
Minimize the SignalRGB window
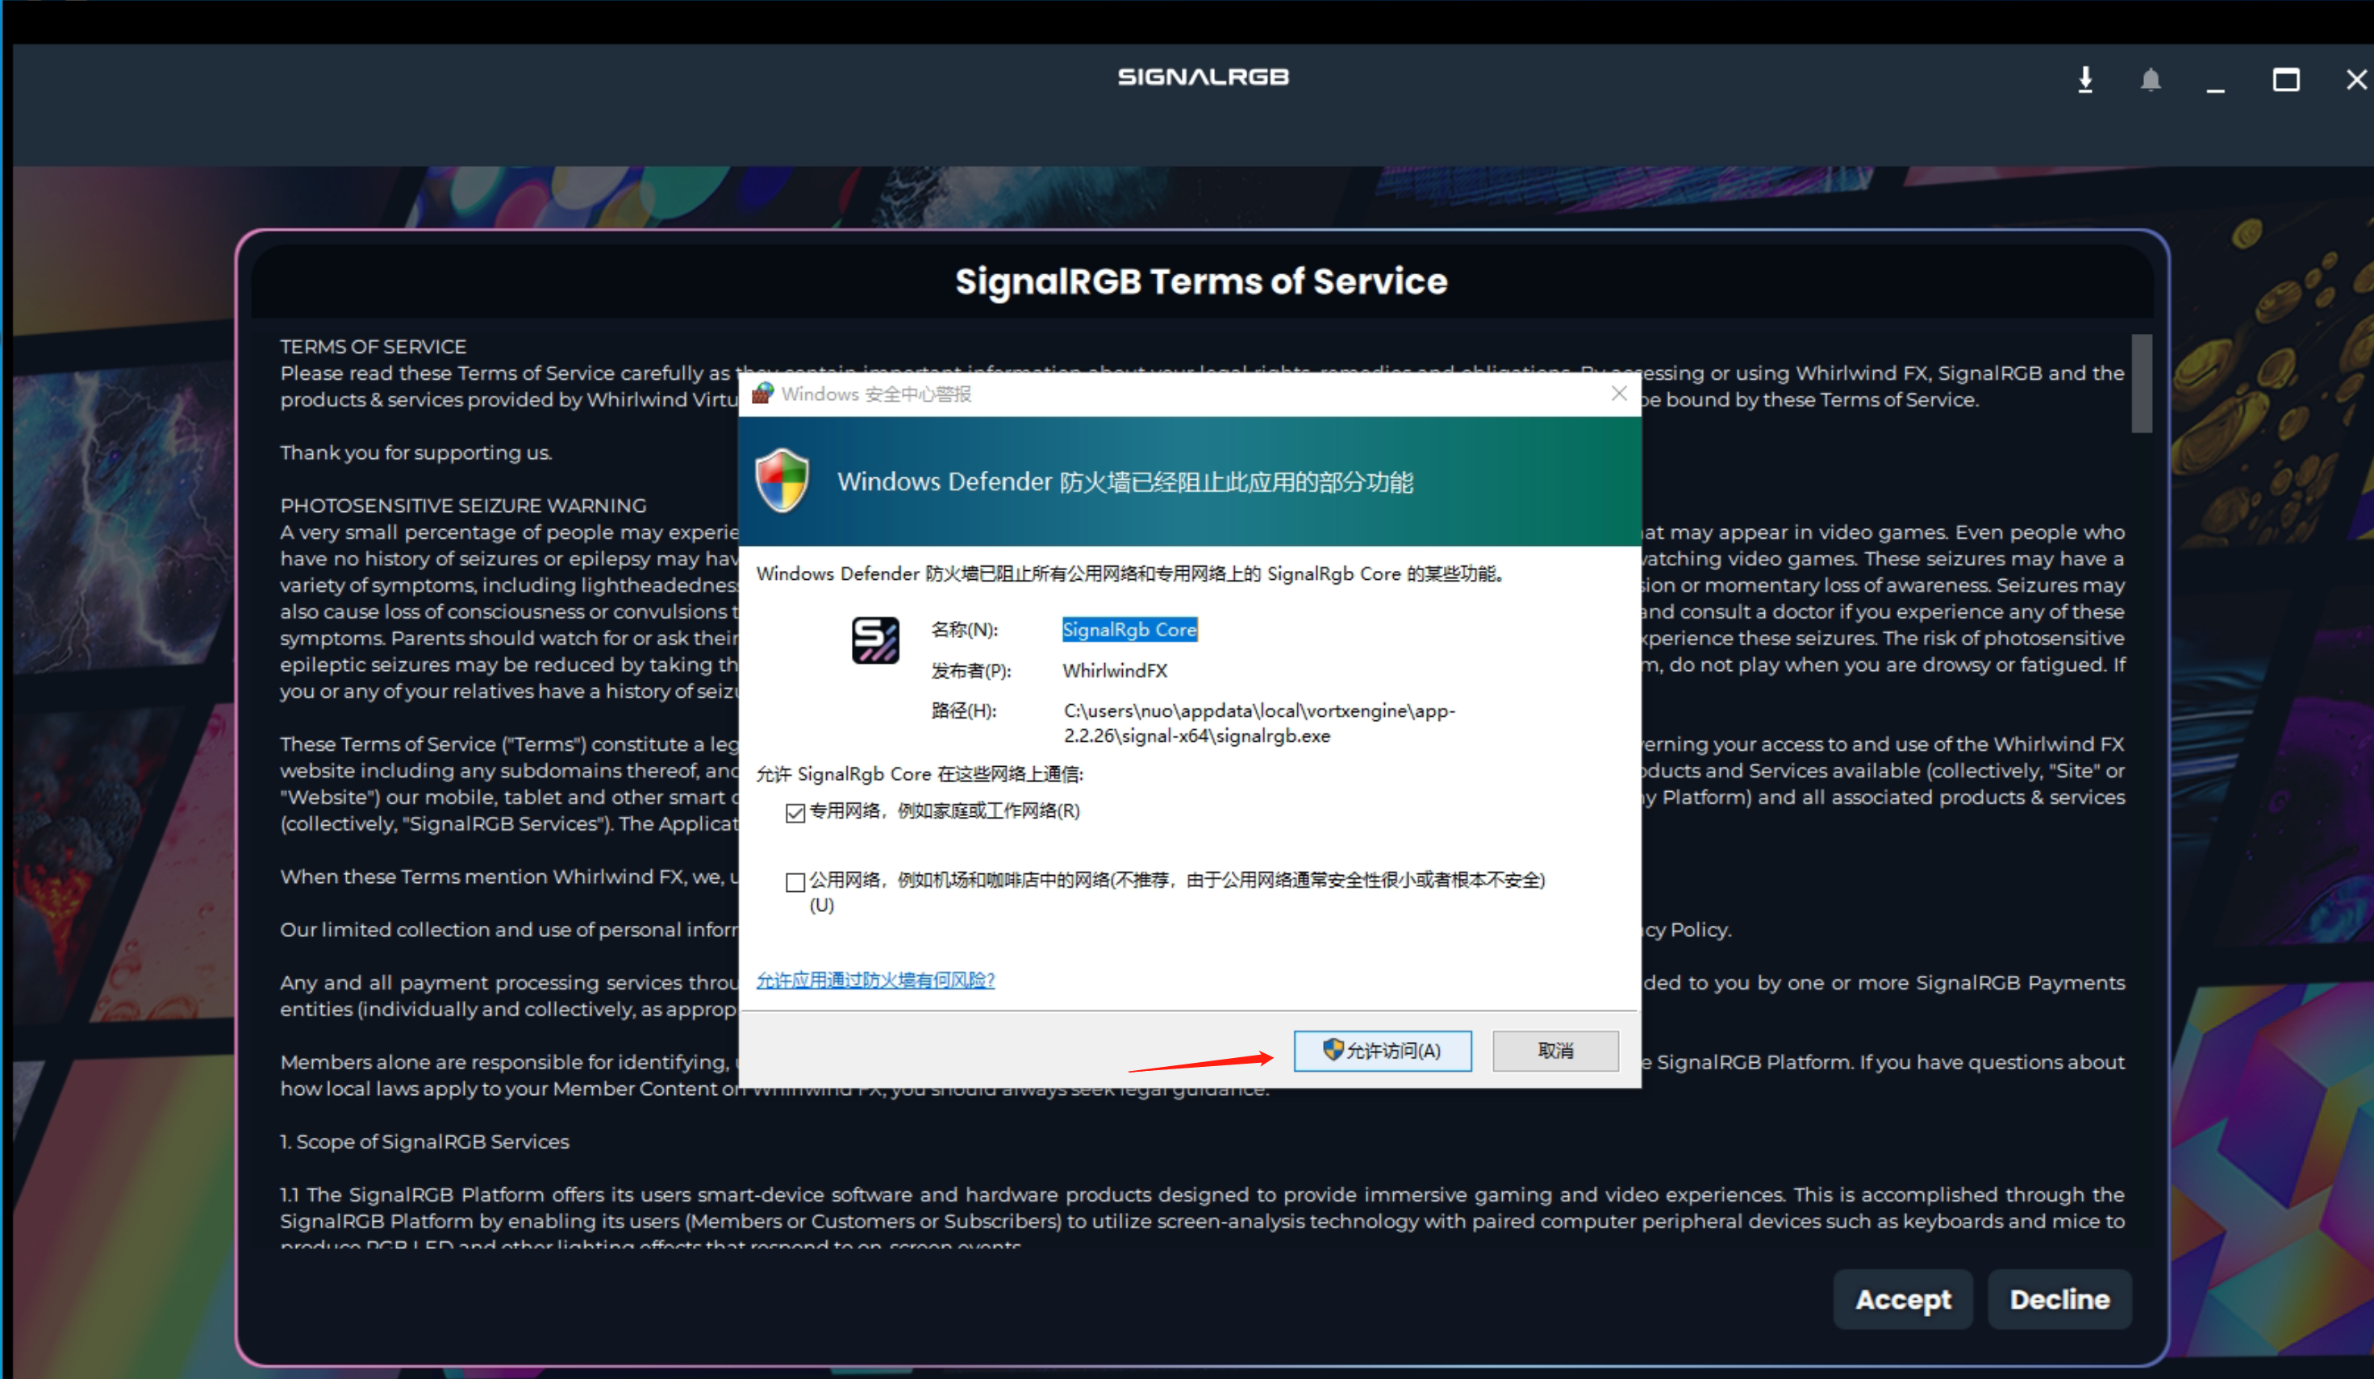pyautogui.click(x=2216, y=90)
